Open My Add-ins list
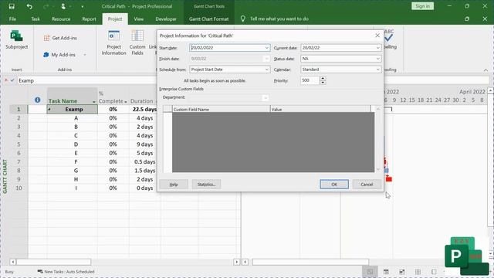This screenshot has height=278, width=494. tap(60, 55)
